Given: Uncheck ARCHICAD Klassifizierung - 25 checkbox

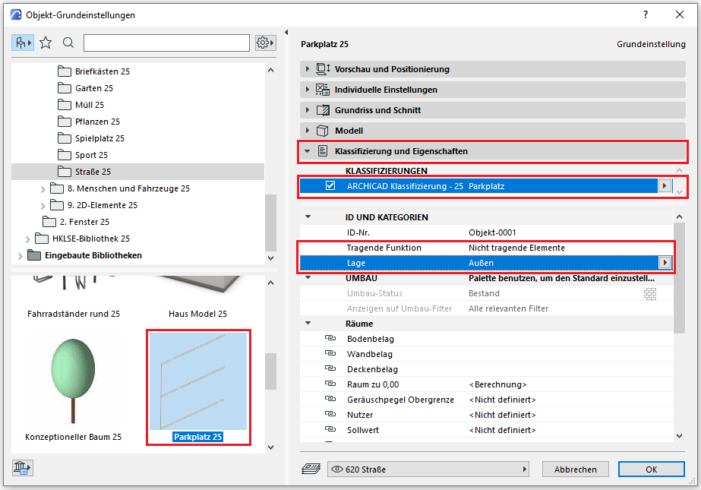Looking at the screenshot, I should 330,186.
